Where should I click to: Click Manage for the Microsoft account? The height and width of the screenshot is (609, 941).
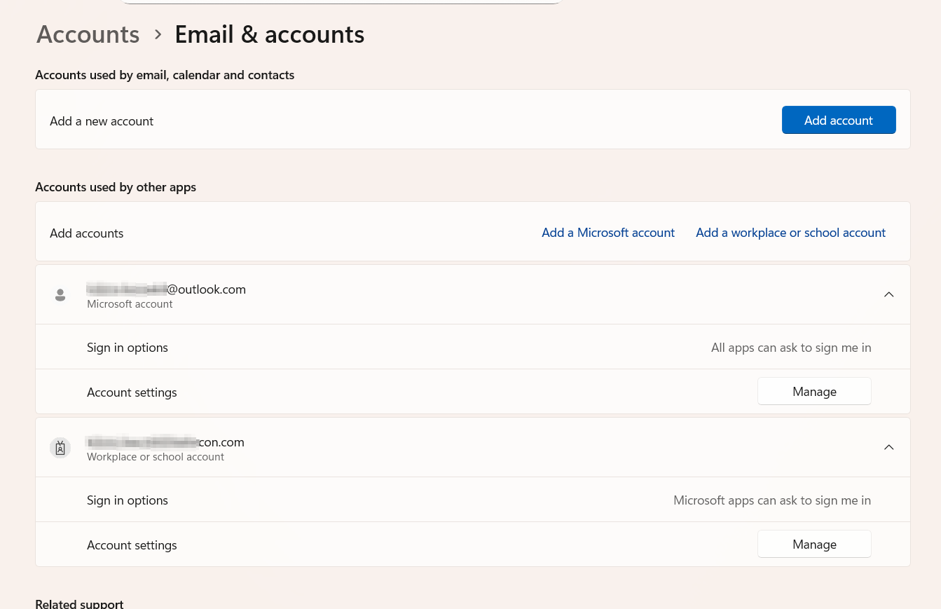[x=814, y=391]
